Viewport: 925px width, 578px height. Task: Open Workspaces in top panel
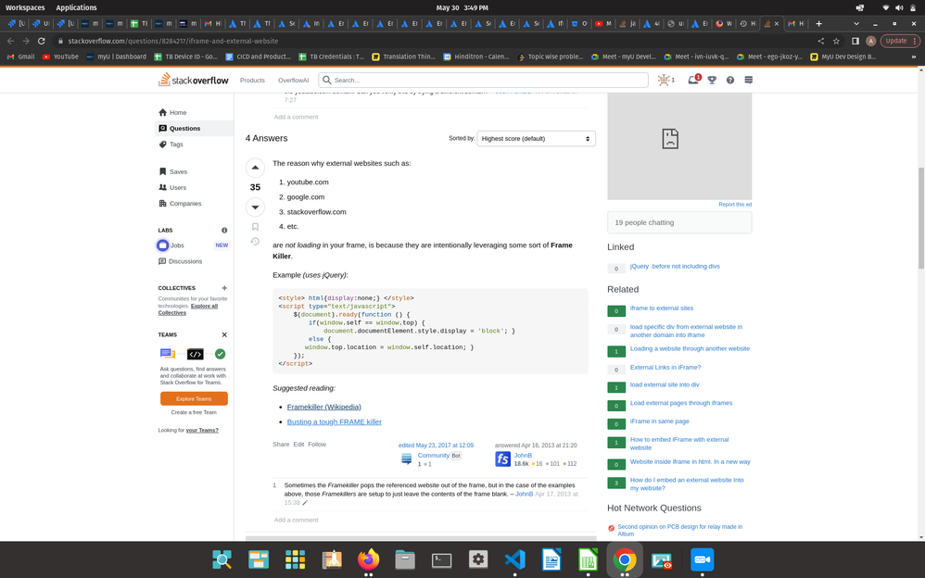point(25,7)
